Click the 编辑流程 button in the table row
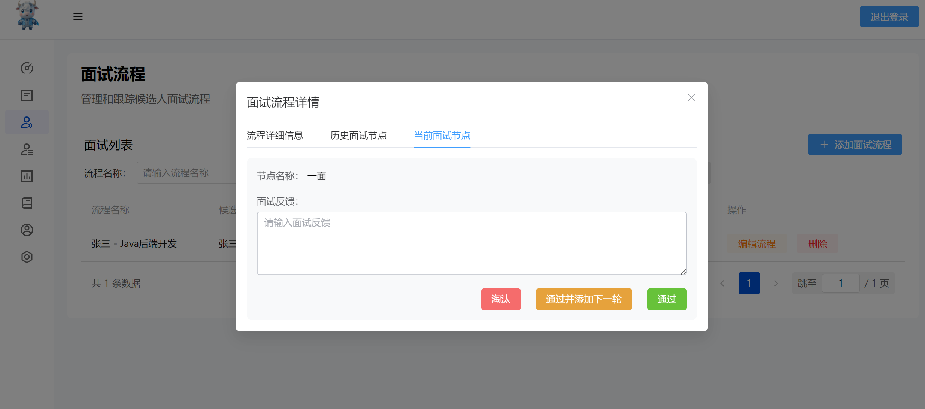Viewport: 925px width, 409px height. [757, 244]
